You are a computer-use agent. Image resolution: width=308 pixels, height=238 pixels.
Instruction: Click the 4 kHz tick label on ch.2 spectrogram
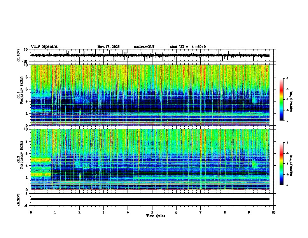coord(27,166)
